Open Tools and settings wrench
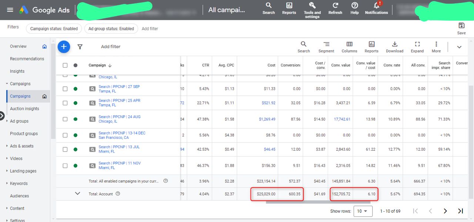This screenshot has width=474, height=222. [312, 6]
